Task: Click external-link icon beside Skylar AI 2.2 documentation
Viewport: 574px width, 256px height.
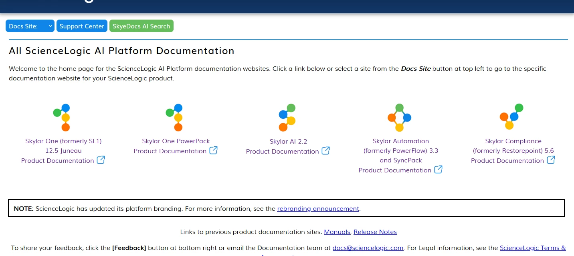Action: tap(326, 151)
